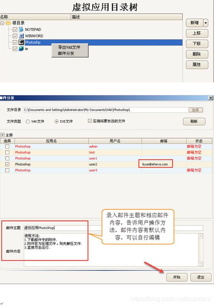Check the admin row checkbox

point(7,147)
